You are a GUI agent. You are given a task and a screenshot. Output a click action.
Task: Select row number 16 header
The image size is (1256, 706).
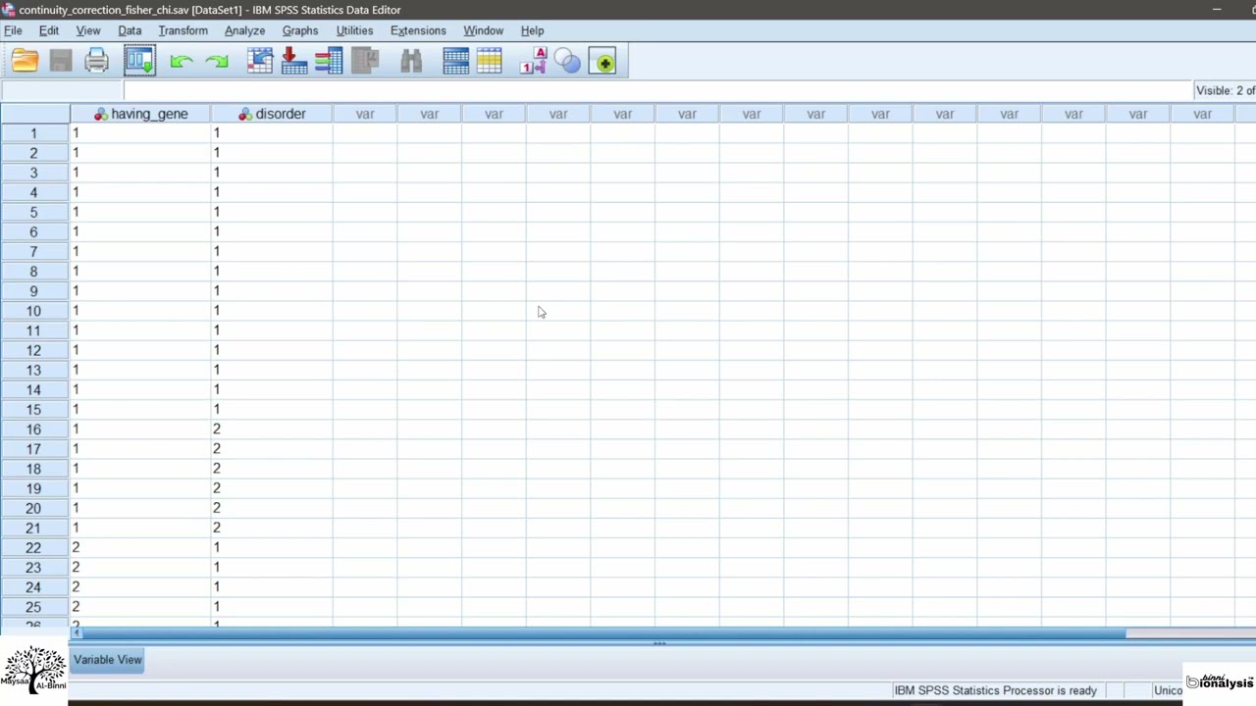[33, 429]
